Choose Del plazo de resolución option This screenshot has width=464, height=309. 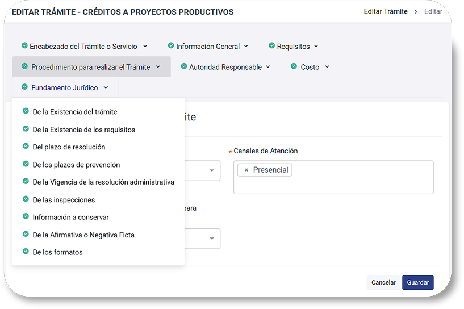pos(69,147)
